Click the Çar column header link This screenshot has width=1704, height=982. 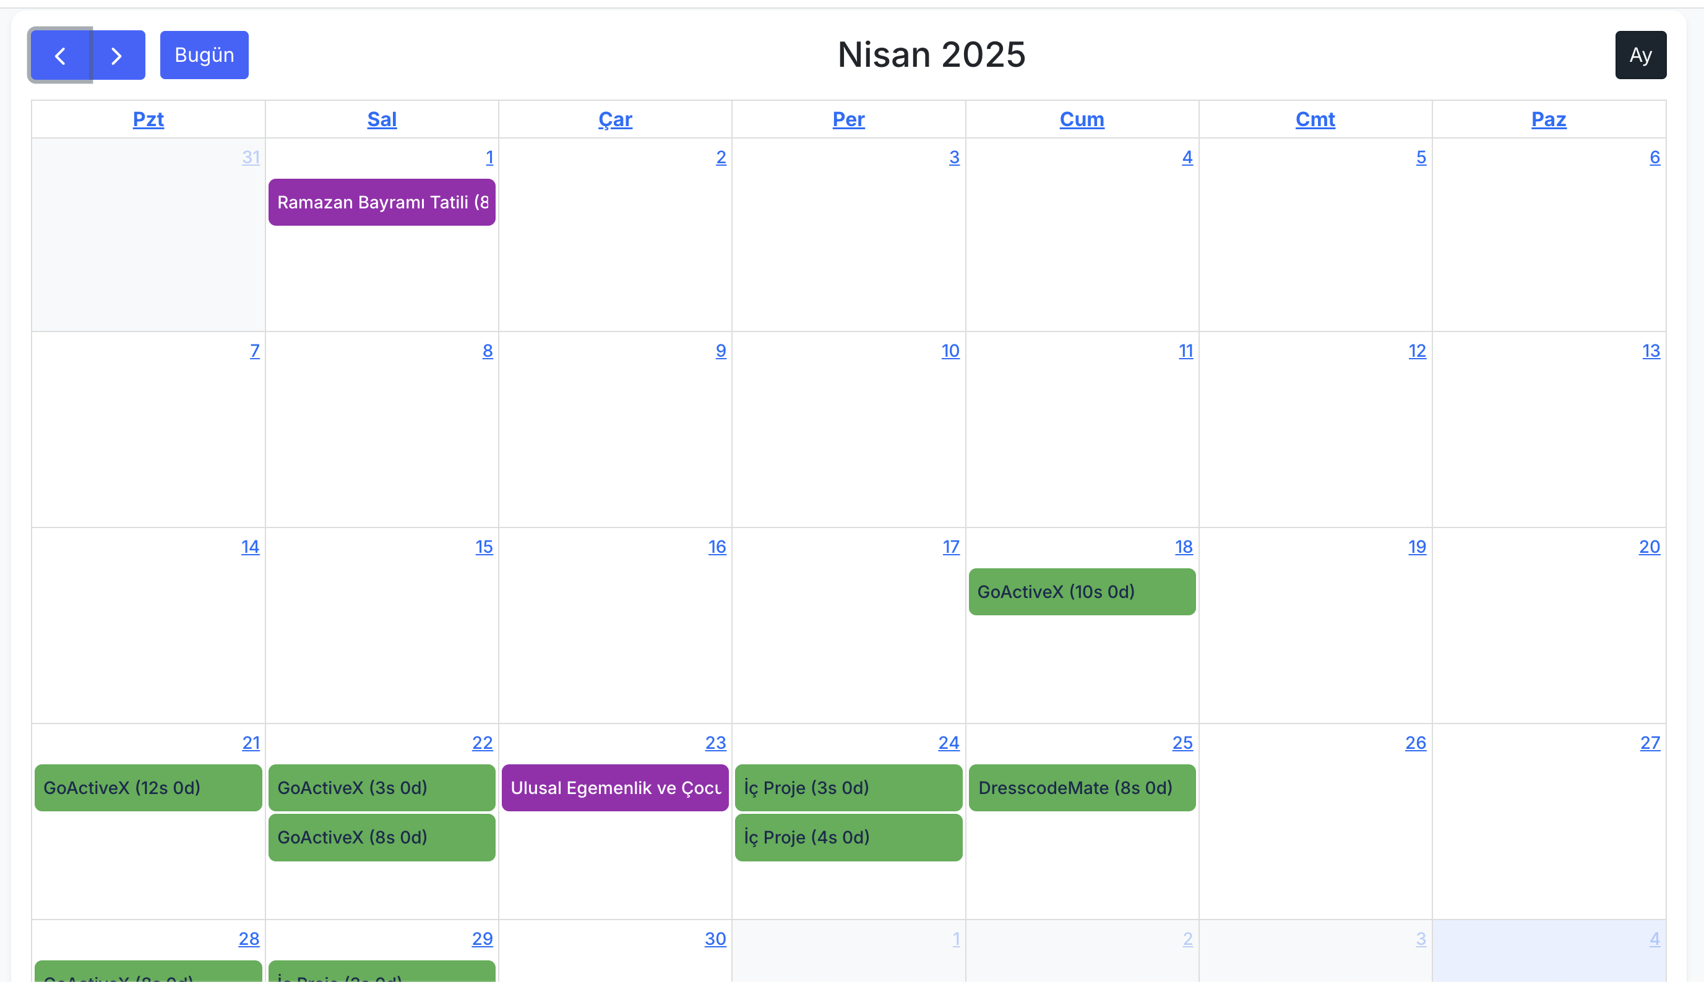(615, 119)
